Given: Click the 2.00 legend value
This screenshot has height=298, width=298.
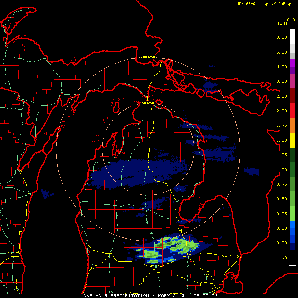Looking at the screenshot, I should [282, 111].
